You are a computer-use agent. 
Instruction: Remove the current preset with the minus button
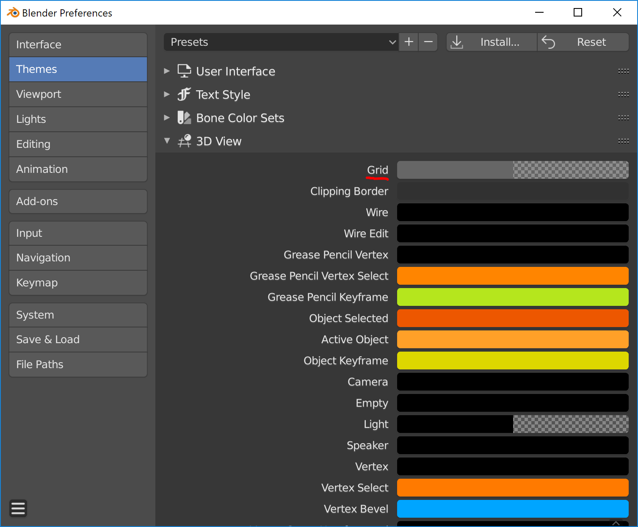[428, 42]
